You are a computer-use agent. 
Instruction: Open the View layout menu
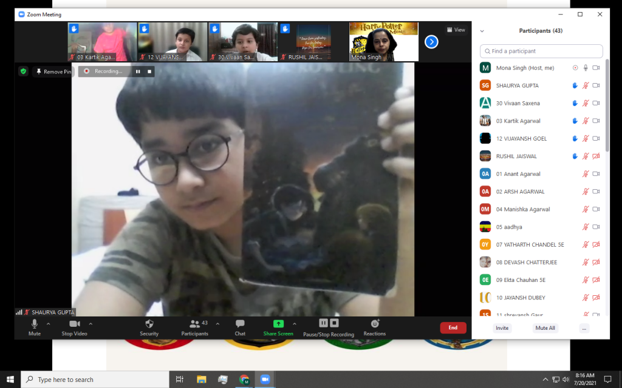pos(456,30)
